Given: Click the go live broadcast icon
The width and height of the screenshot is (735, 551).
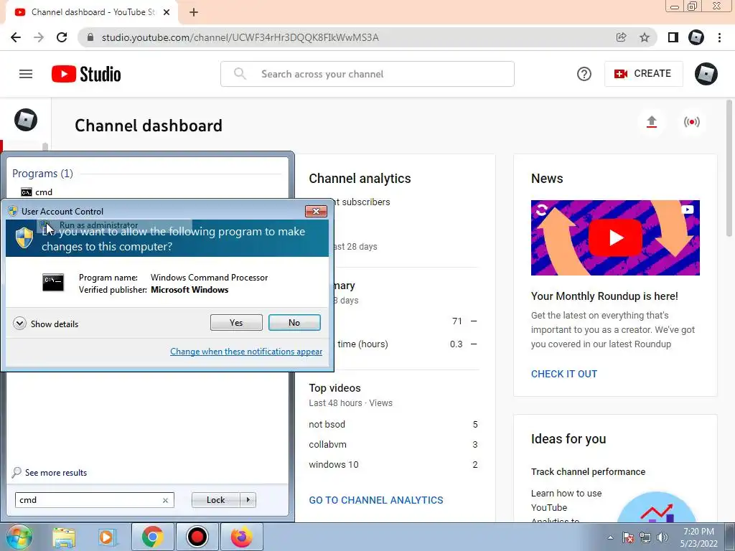Looking at the screenshot, I should (x=692, y=122).
